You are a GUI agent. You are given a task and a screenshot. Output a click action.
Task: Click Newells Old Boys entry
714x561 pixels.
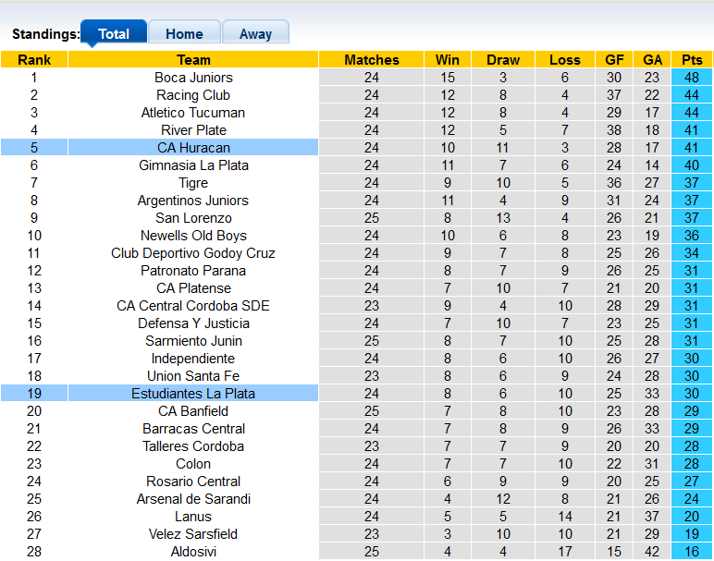click(193, 236)
